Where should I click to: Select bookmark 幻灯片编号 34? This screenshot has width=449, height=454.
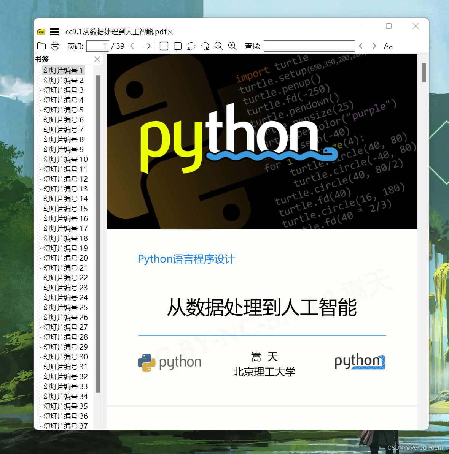pos(65,396)
